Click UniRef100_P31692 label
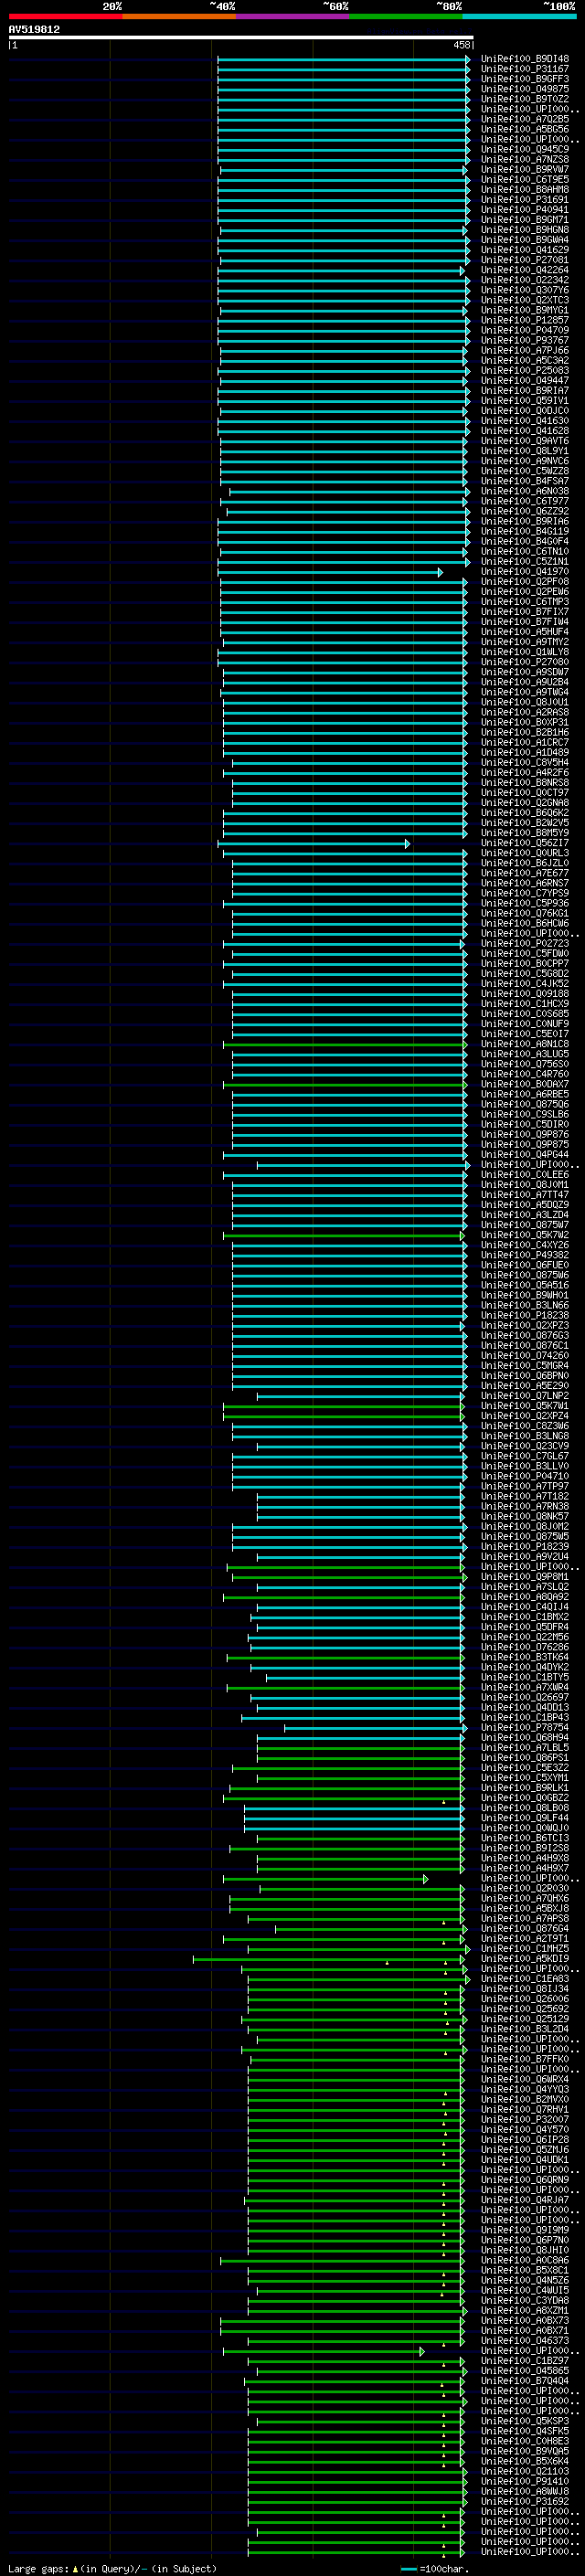The height and width of the screenshot is (2576, 585). 525,2502
